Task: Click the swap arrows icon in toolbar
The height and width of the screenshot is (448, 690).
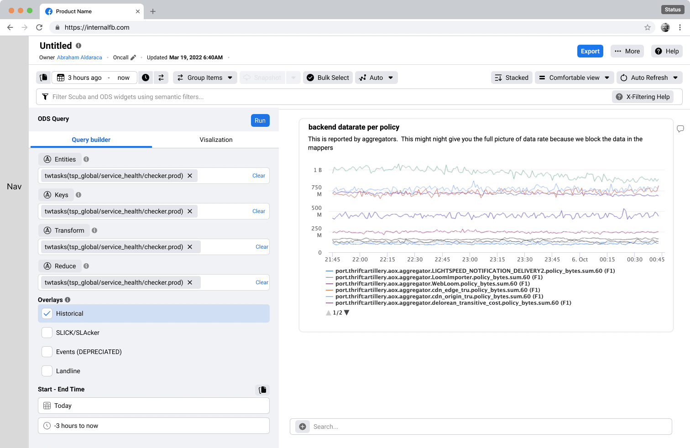Action: [161, 78]
